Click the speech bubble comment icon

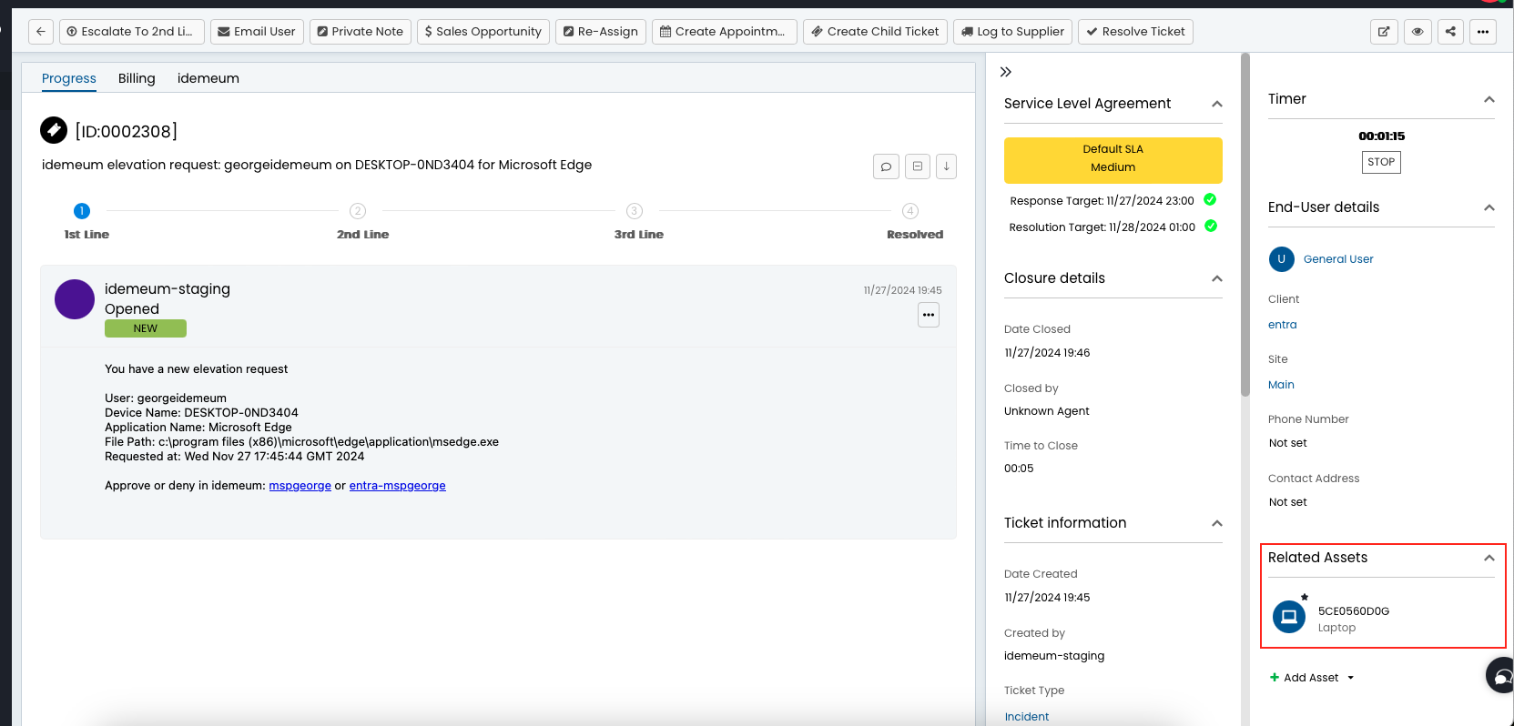(886, 166)
